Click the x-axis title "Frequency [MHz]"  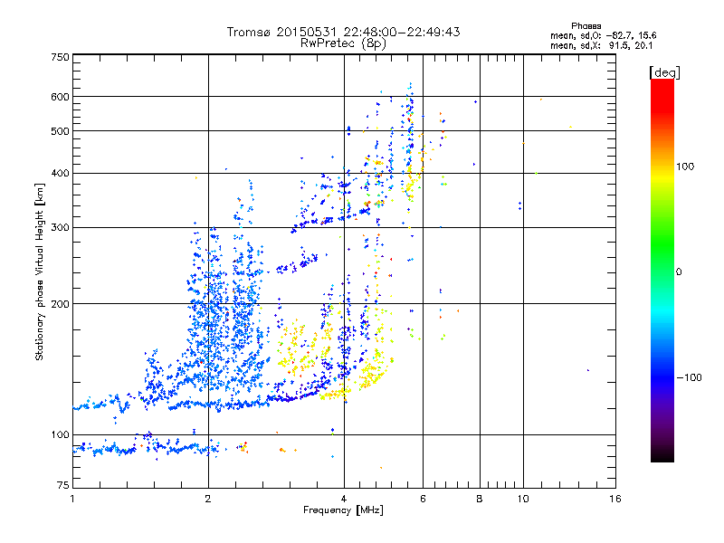point(343,510)
